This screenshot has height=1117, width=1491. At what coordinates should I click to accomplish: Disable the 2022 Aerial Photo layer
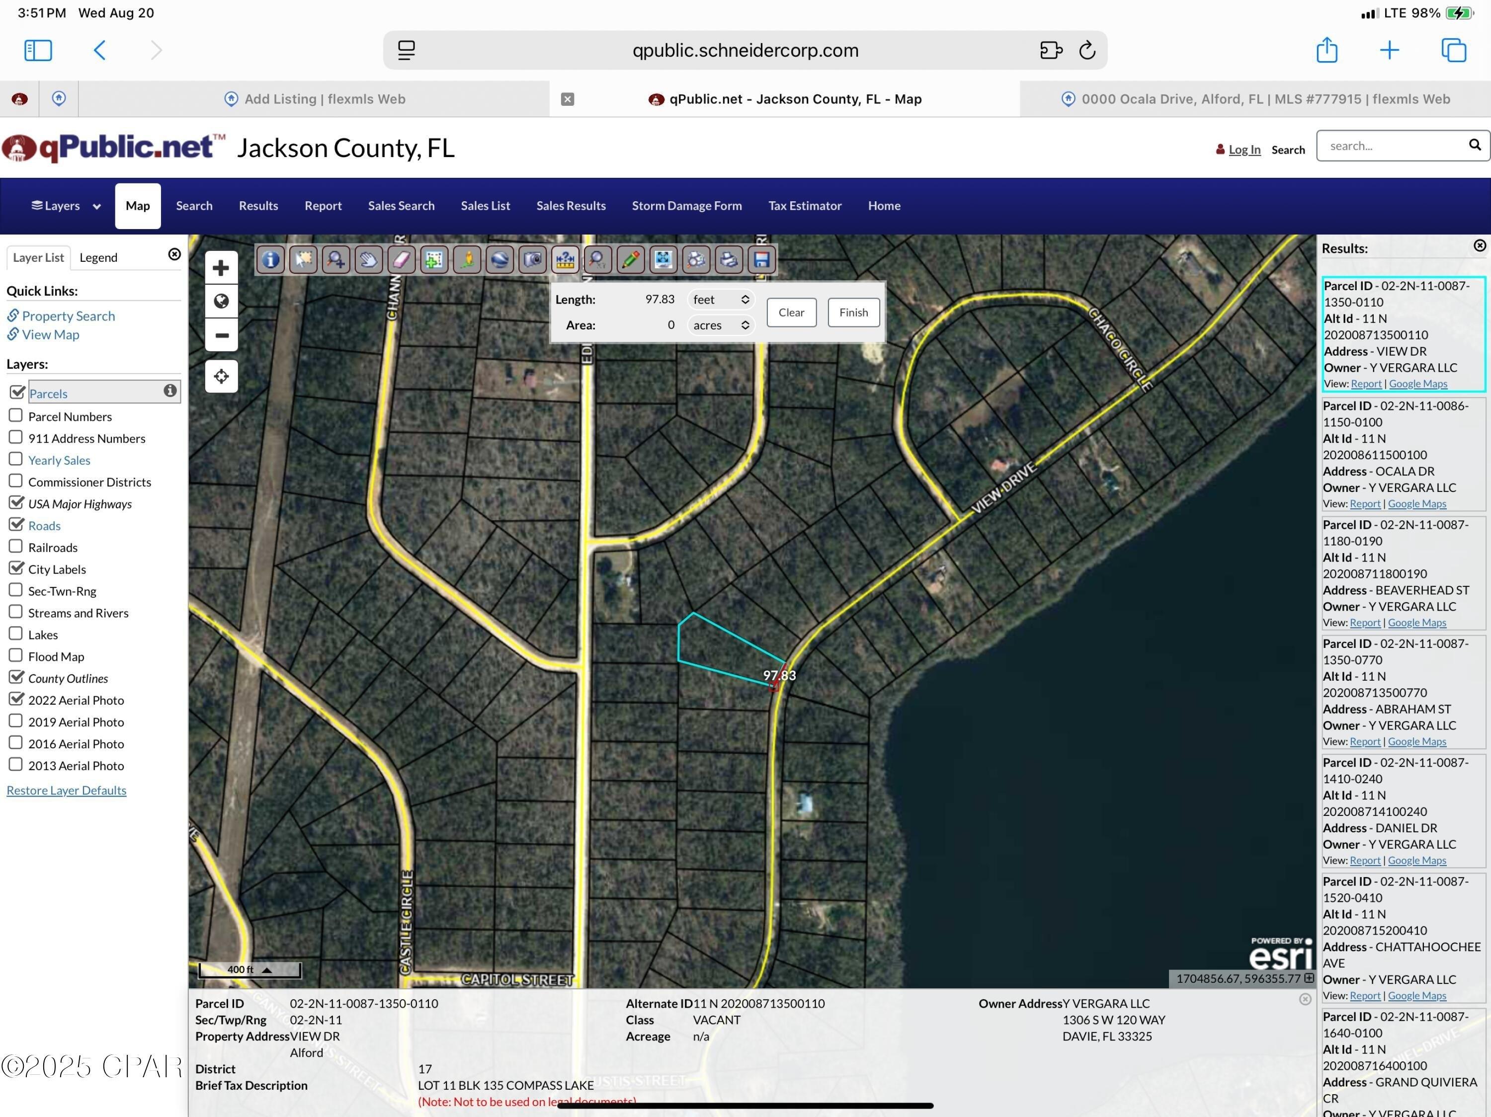[17, 698]
